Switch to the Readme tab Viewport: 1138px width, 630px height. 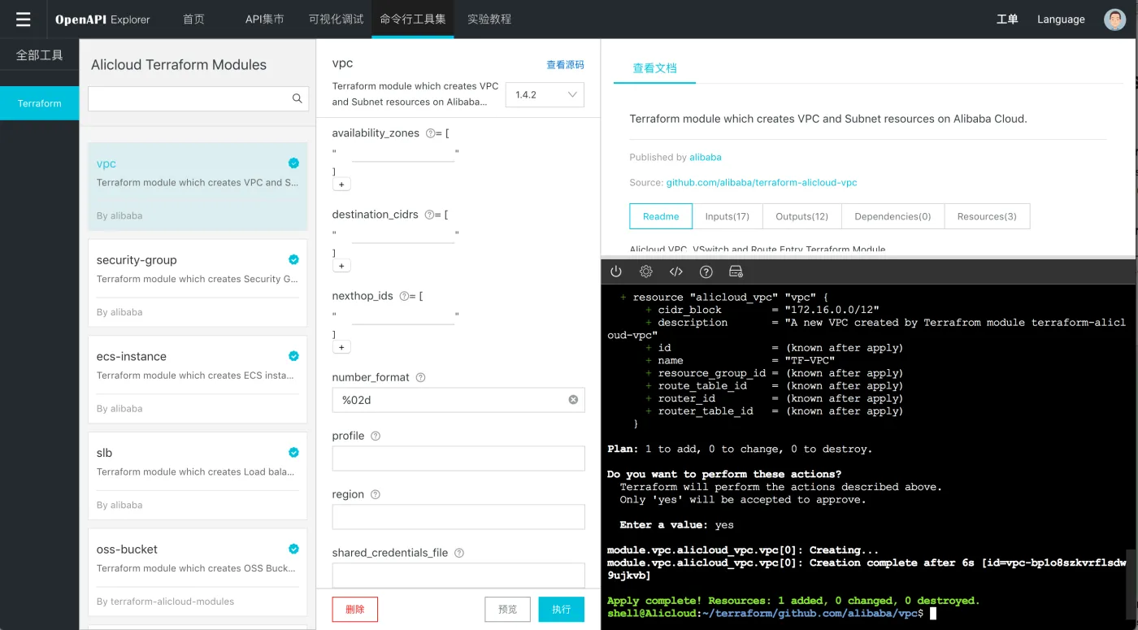pos(661,216)
